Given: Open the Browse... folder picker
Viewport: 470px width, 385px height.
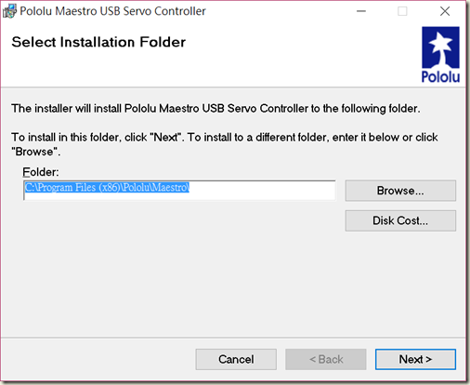Looking at the screenshot, I should coord(400,191).
